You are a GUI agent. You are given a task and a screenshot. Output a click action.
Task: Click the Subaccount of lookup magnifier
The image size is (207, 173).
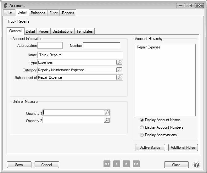point(119,77)
